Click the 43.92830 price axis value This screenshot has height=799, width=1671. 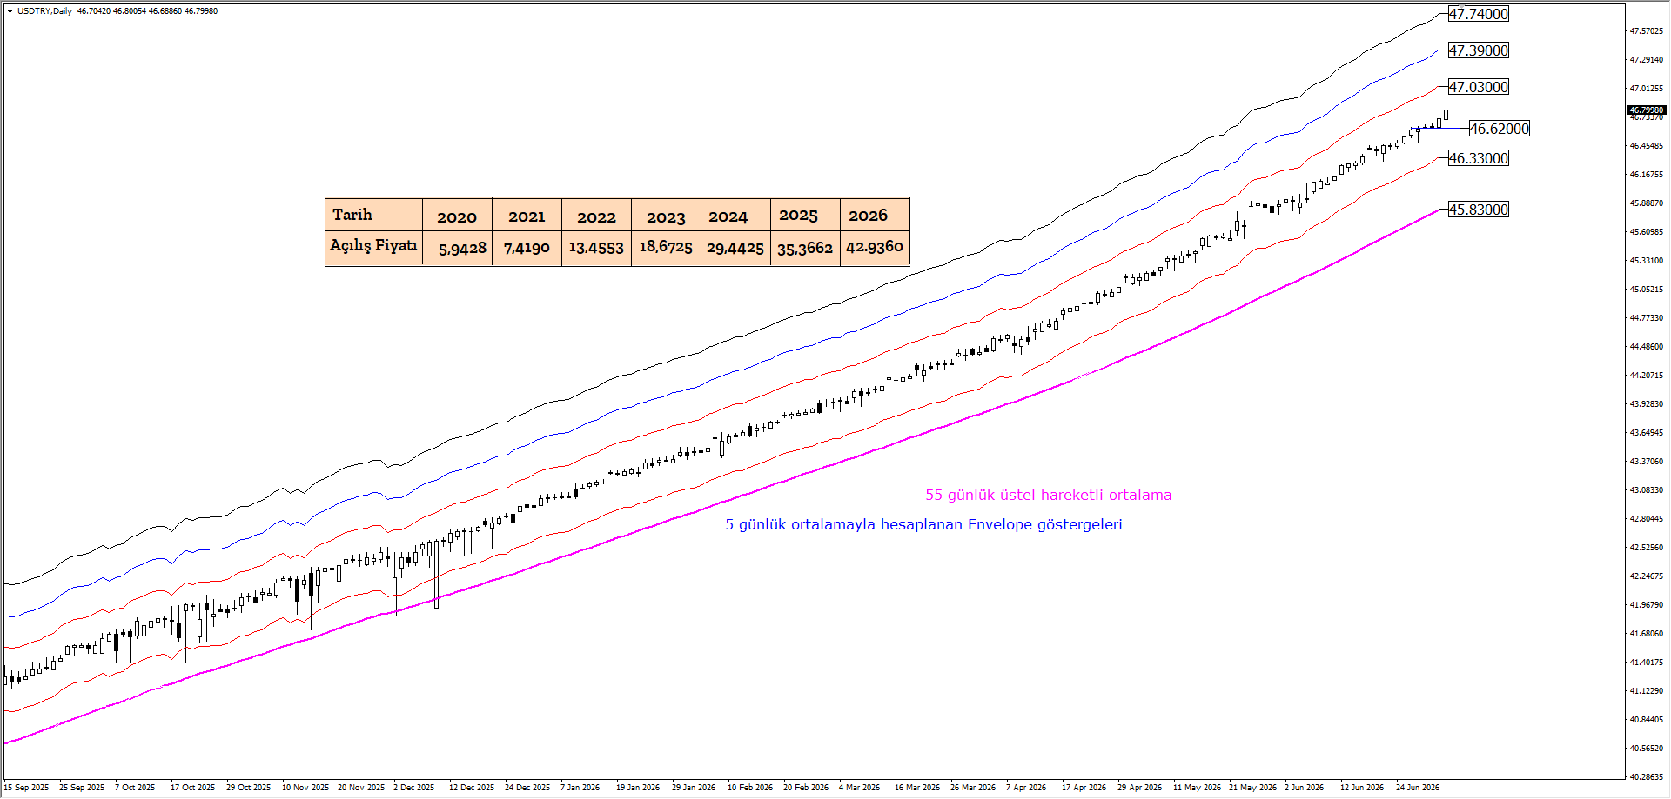pyautogui.click(x=1647, y=404)
